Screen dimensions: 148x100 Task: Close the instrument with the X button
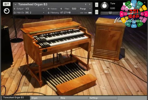tap(145, 2)
